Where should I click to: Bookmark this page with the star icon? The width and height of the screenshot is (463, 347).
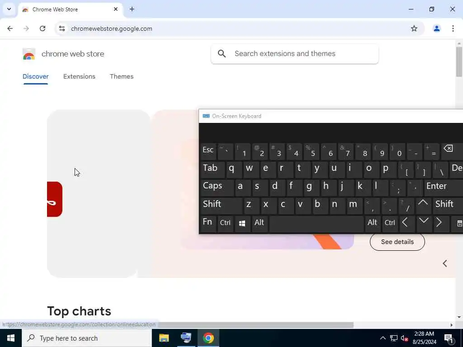[x=414, y=28]
